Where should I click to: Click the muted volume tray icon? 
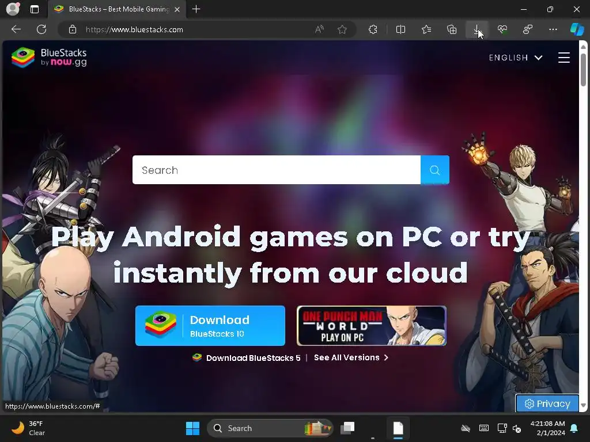pos(517,428)
